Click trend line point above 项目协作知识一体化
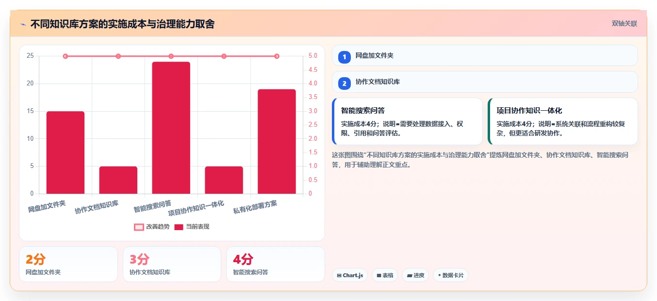 [224, 56]
